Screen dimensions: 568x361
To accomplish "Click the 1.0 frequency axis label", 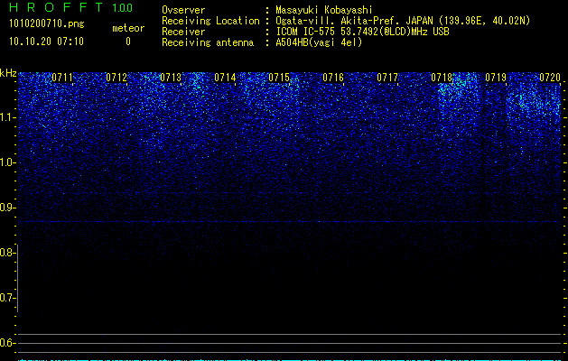I will point(8,162).
